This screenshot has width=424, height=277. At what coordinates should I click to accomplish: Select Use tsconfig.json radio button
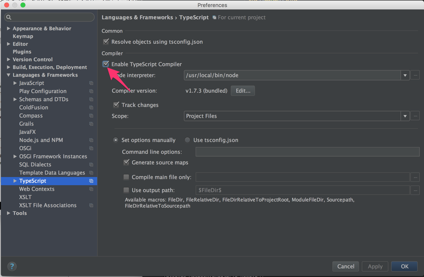(187, 140)
